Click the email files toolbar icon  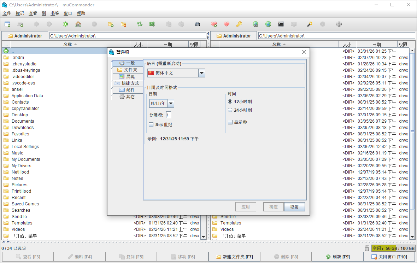[293, 24]
